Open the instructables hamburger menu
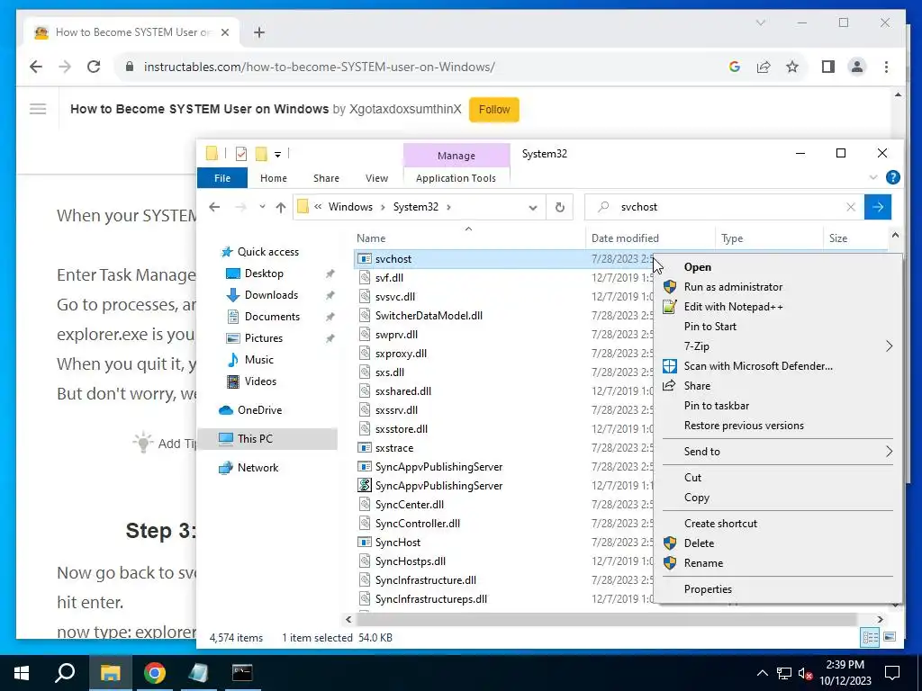Viewport: 922px width, 691px height. pyautogui.click(x=38, y=109)
